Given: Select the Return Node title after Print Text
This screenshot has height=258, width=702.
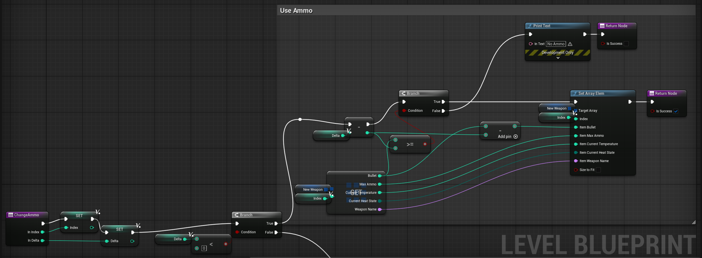Looking at the screenshot, I should coord(617,26).
